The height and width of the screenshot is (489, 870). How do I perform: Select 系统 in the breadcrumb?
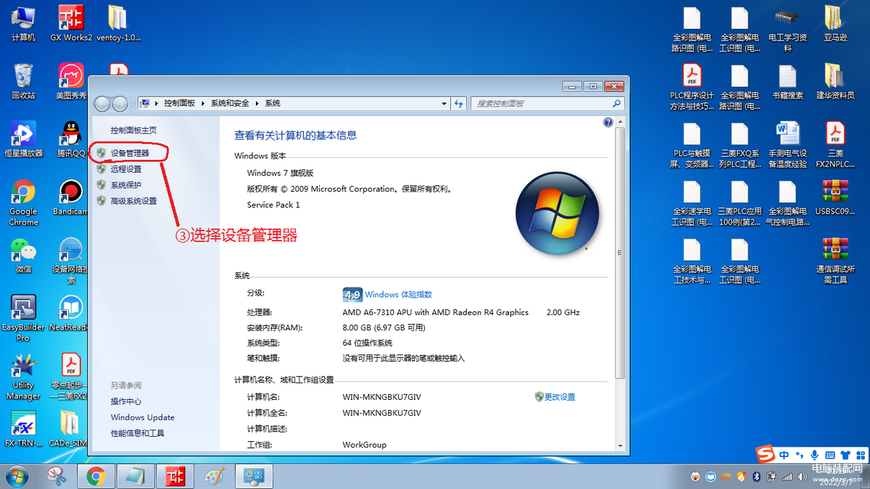pyautogui.click(x=272, y=104)
